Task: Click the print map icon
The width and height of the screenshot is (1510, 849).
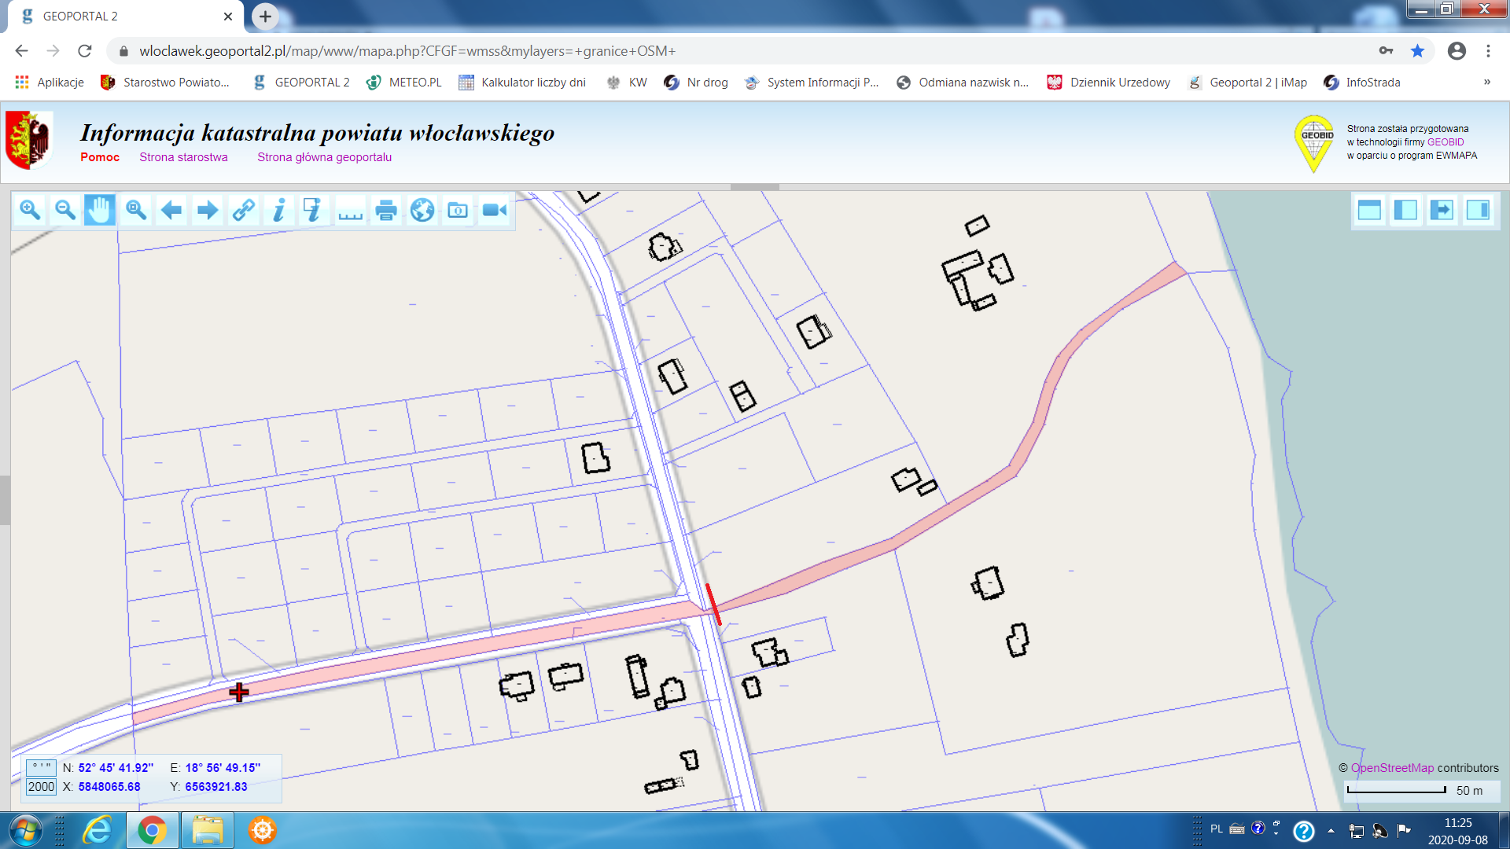Action: (386, 210)
